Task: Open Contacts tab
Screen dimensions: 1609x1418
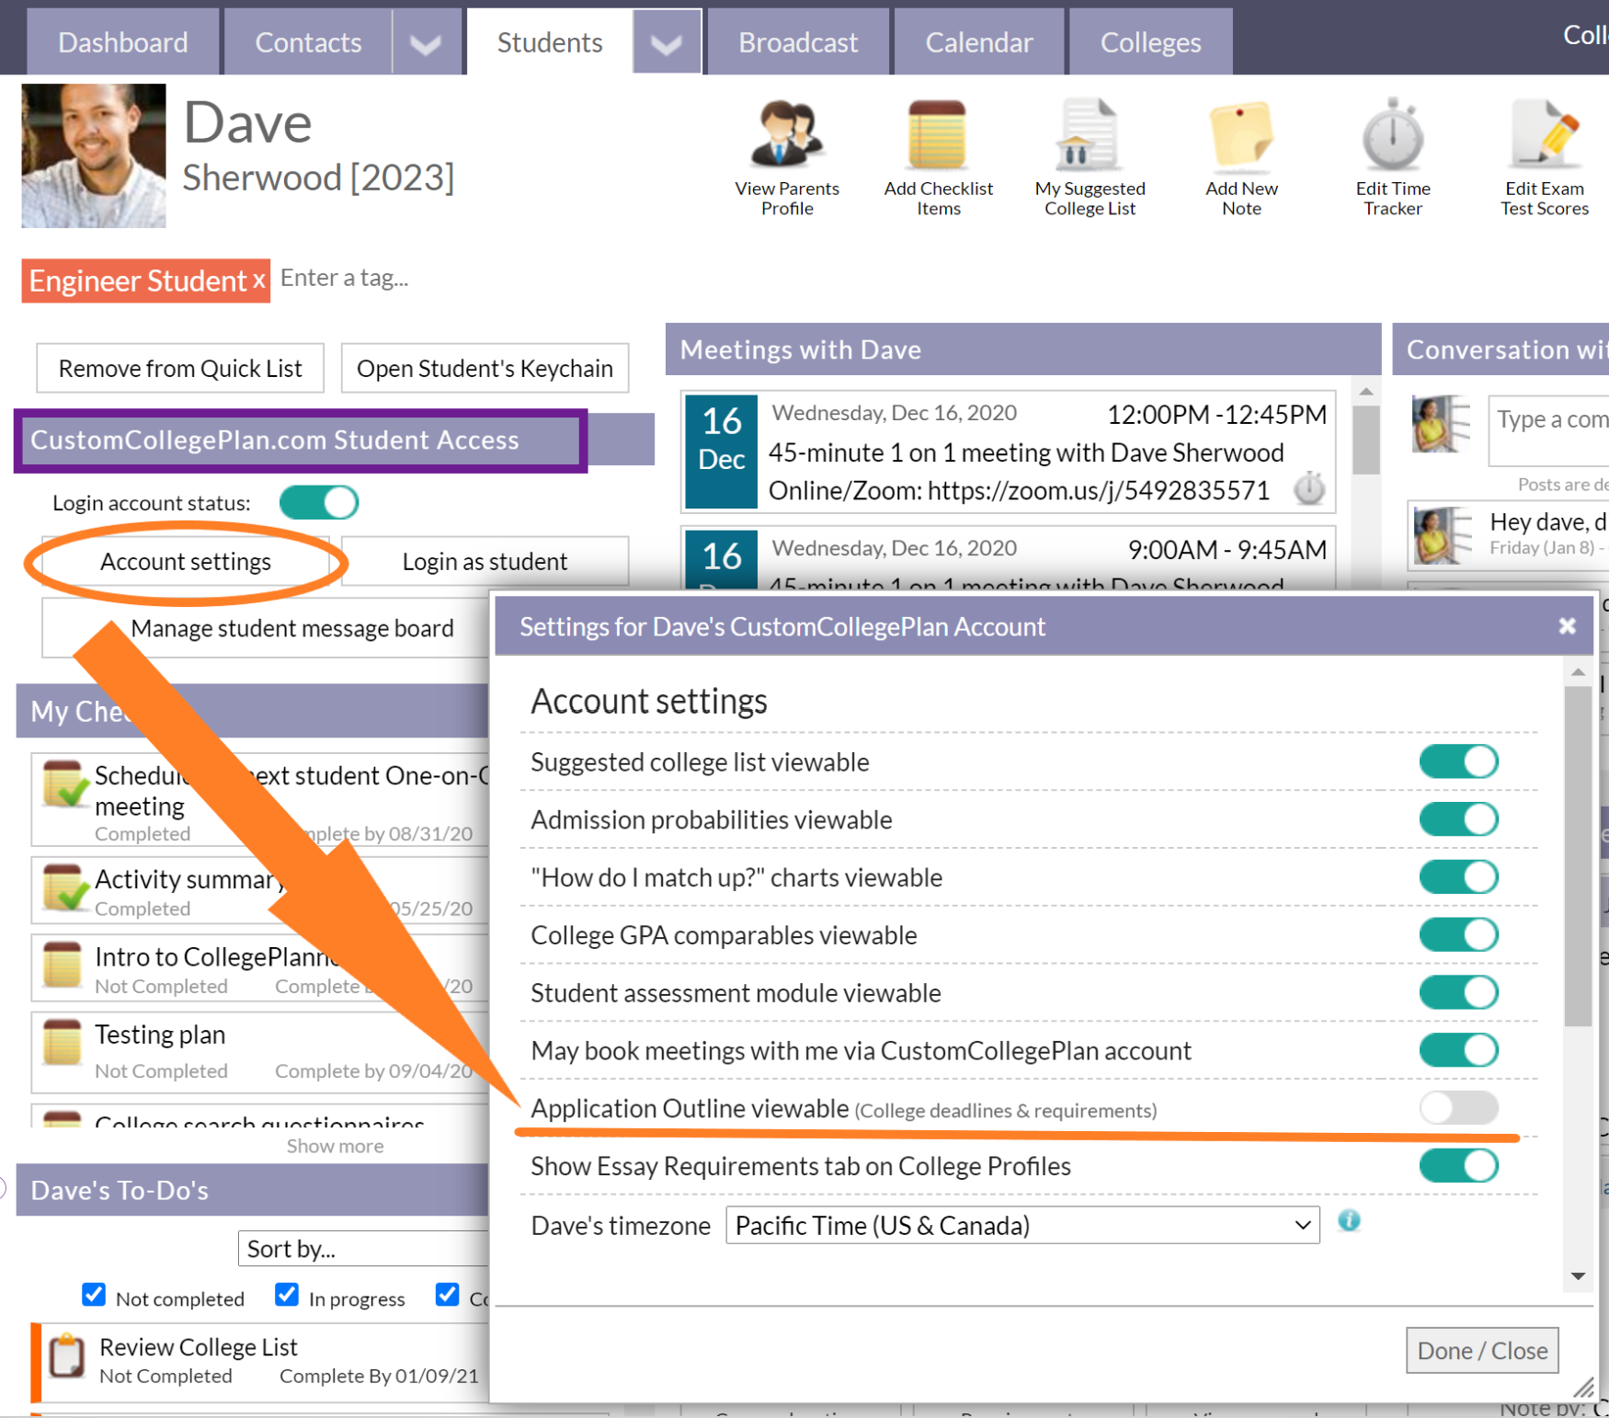Action: (308, 42)
